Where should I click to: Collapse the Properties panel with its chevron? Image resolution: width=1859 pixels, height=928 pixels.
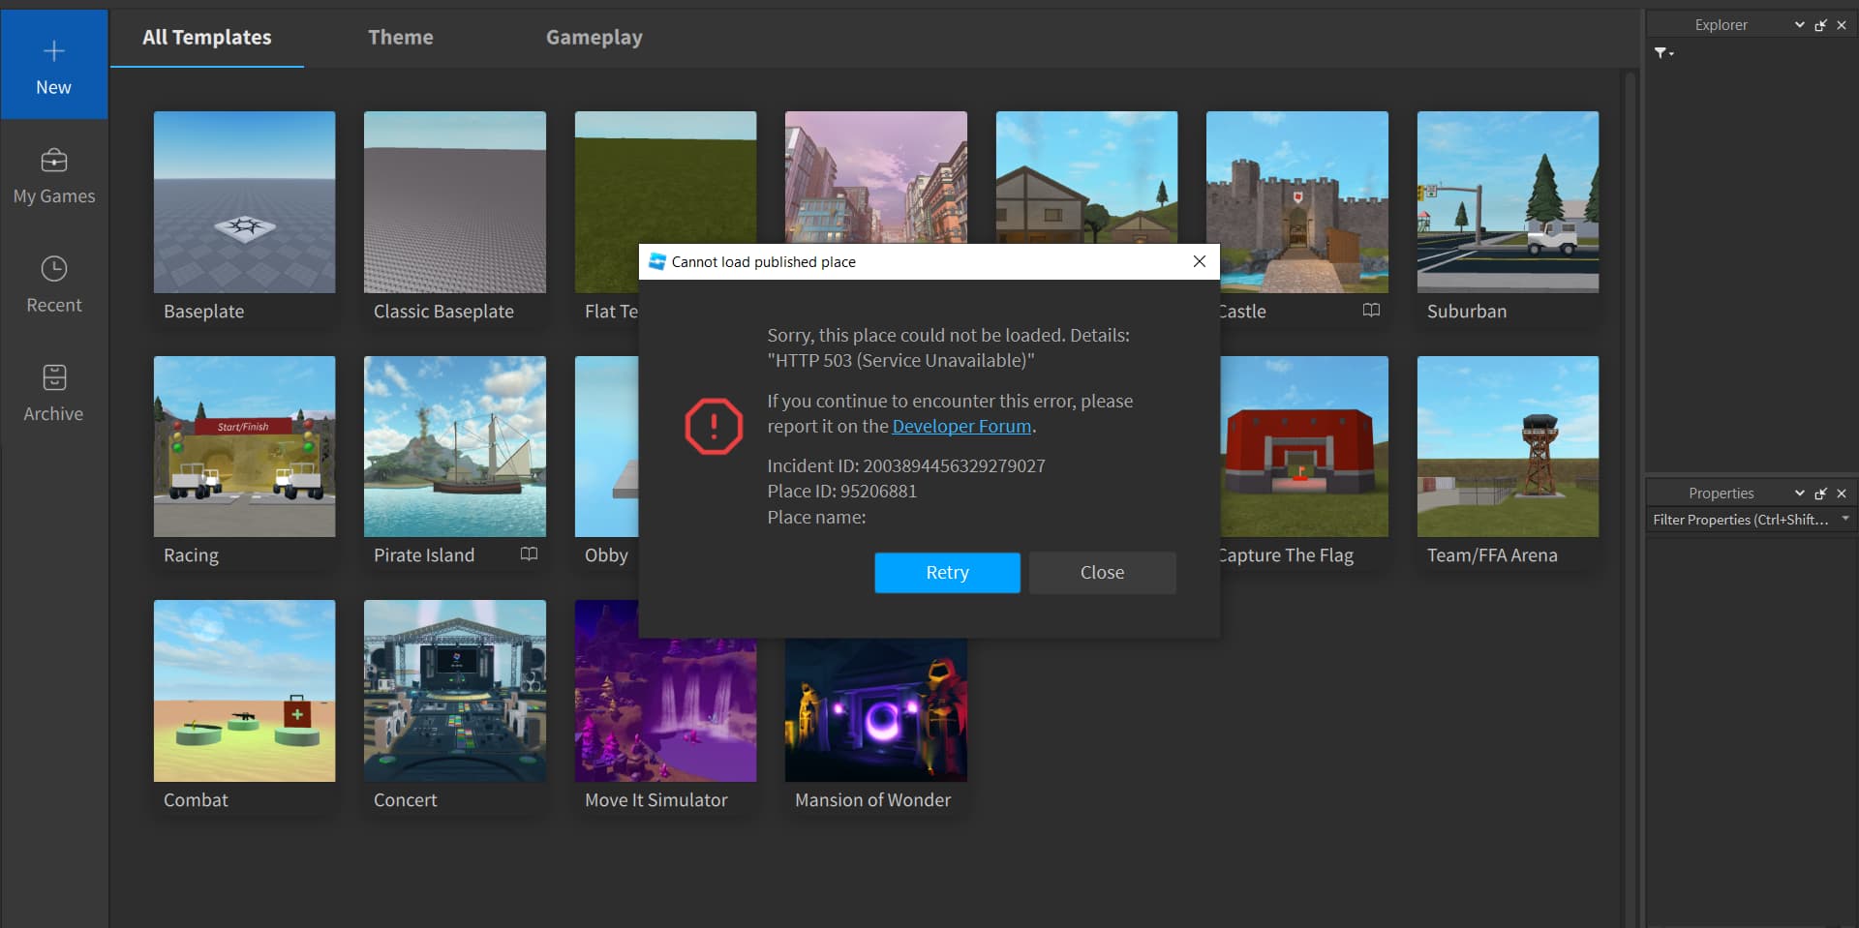pyautogui.click(x=1798, y=493)
